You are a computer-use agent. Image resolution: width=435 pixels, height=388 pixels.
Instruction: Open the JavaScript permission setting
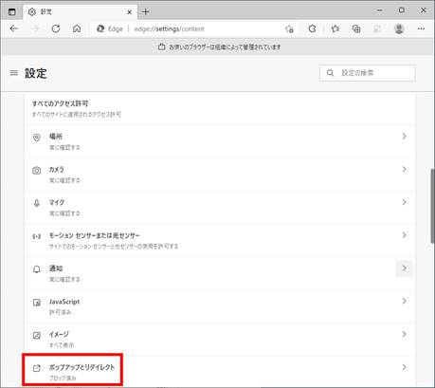click(220, 306)
